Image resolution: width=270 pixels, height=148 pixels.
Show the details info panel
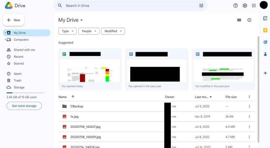249,20
